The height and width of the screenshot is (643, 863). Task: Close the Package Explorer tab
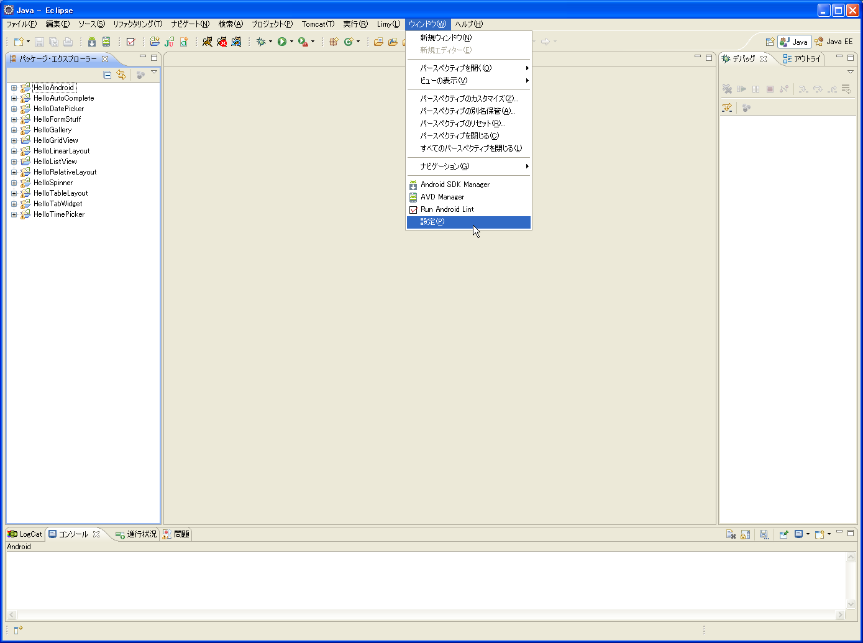[105, 59]
